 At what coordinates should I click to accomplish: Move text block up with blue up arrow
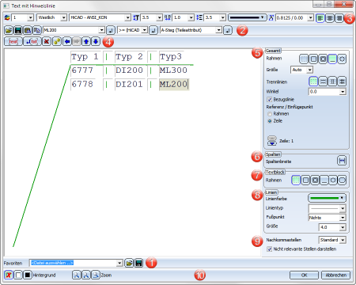coord(86,41)
